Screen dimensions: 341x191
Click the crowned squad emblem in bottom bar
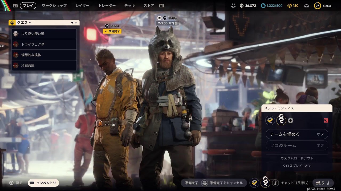265,182
